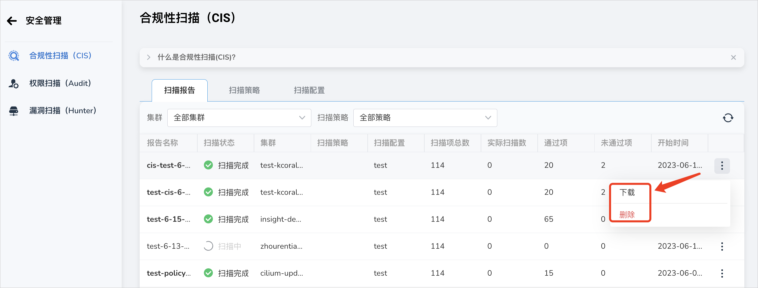Click start time 2023-06-0... in test-policy row

[680, 273]
